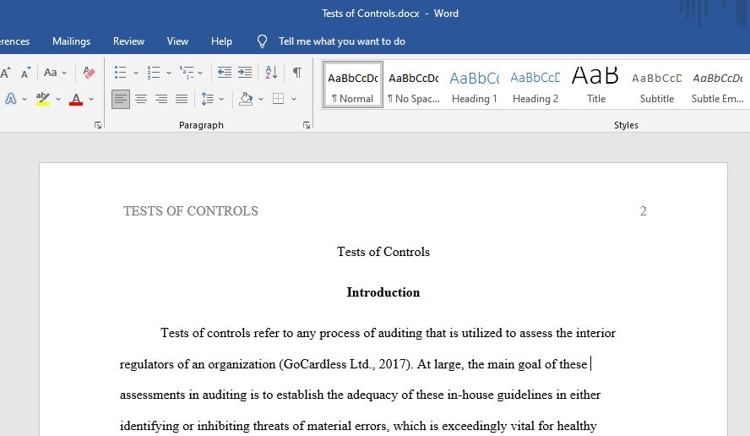Screen dimensions: 750x436
Task: Apply the Heading 2 style
Action: (535, 84)
